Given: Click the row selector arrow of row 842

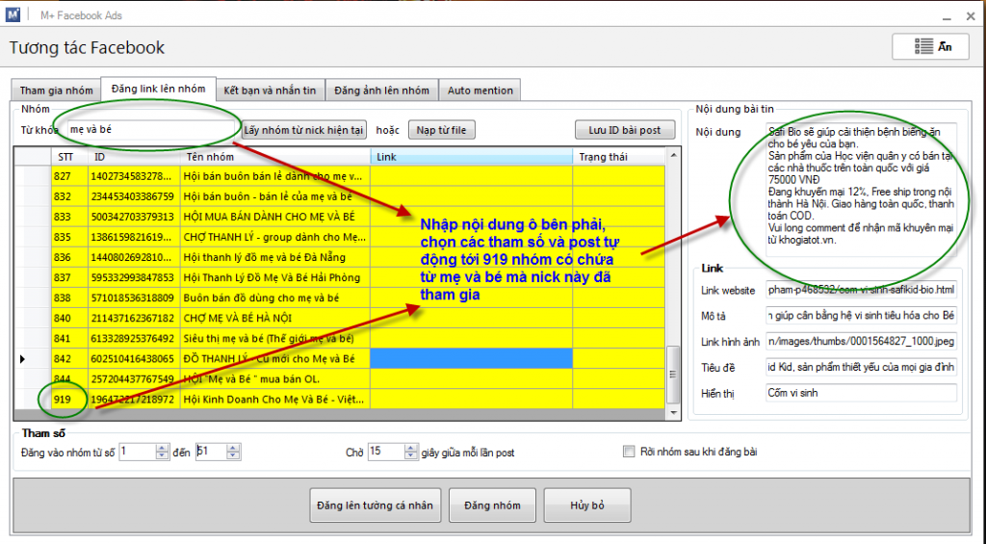Looking at the screenshot, I should coord(23,359).
